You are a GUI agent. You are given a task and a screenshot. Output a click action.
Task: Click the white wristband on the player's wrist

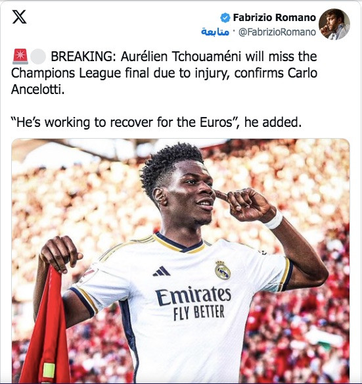275,220
